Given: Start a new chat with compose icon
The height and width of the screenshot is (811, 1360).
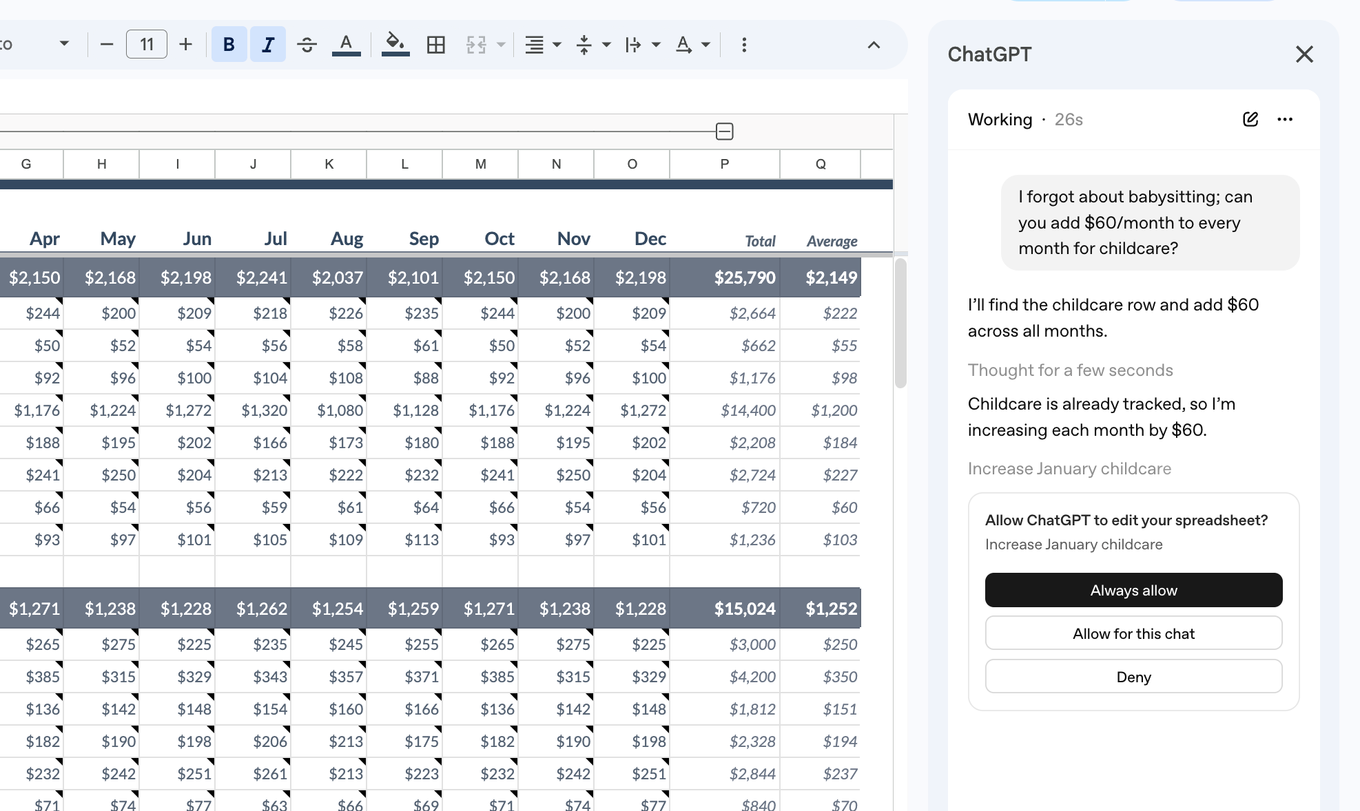Looking at the screenshot, I should click(1250, 120).
